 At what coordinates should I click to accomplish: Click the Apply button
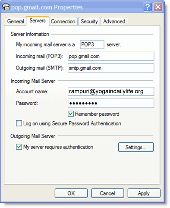(x=144, y=193)
